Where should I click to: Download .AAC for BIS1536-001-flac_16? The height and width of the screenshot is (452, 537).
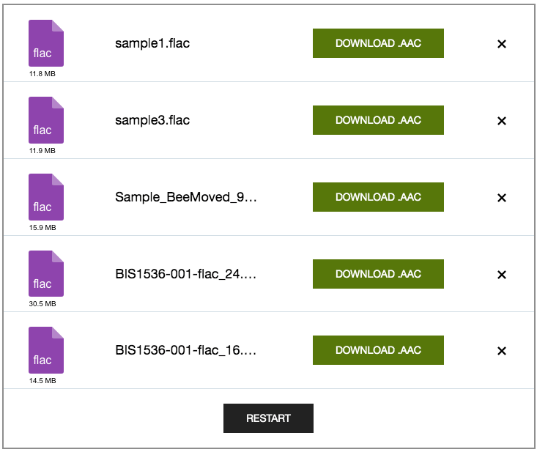tap(378, 350)
